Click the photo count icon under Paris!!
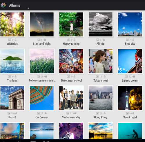 [9, 113]
